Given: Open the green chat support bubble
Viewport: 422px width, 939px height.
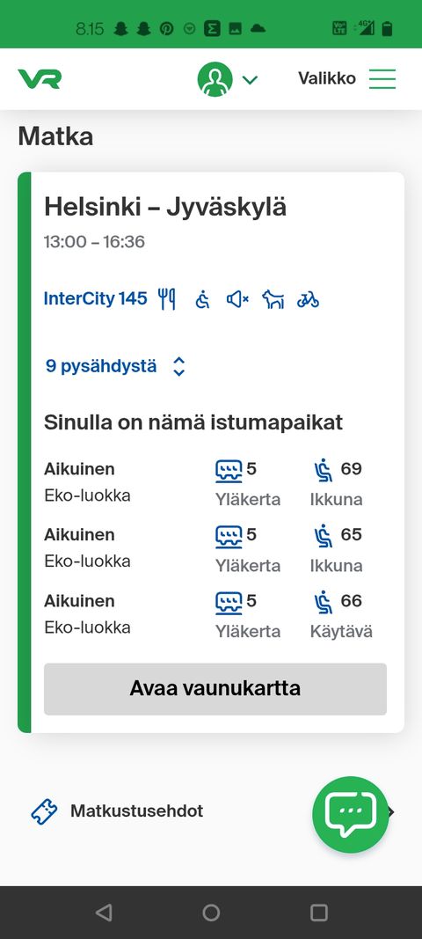Looking at the screenshot, I should pos(351,814).
